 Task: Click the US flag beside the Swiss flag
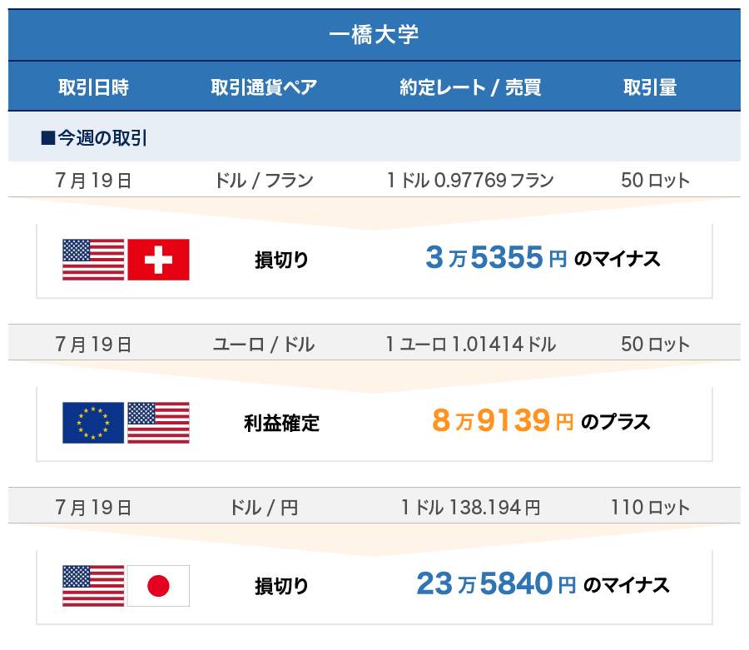pyautogui.click(x=93, y=260)
